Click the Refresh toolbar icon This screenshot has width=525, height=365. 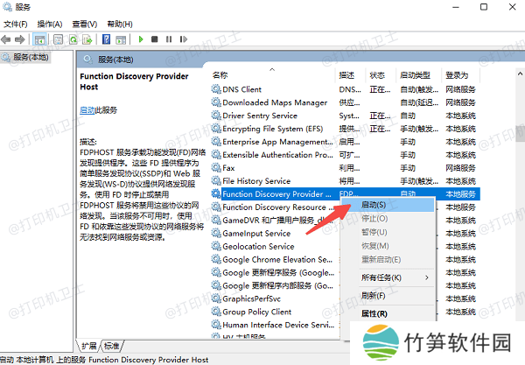point(73,39)
